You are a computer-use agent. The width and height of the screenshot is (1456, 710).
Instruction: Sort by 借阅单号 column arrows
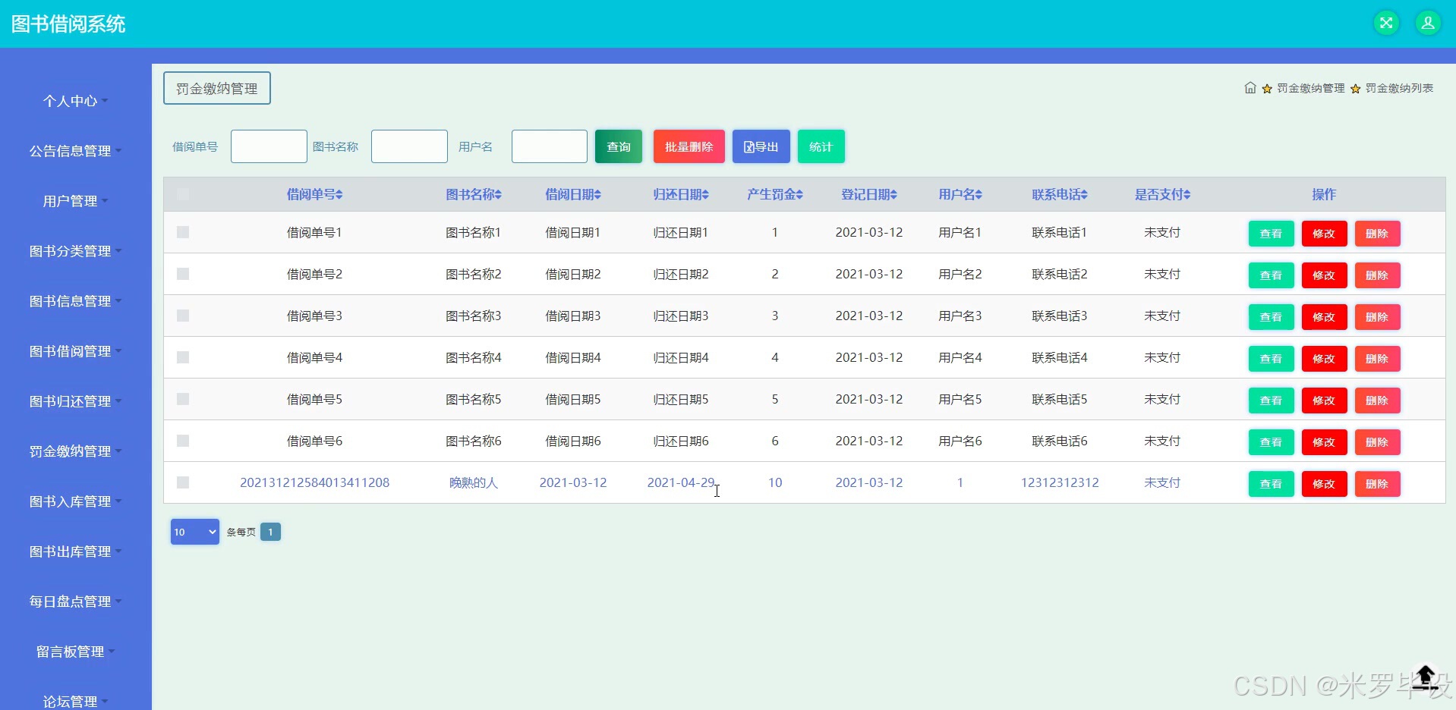[x=339, y=195]
